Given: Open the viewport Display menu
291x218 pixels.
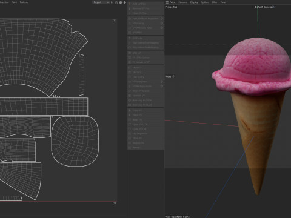Looking at the screenshot, I should coord(194,2).
